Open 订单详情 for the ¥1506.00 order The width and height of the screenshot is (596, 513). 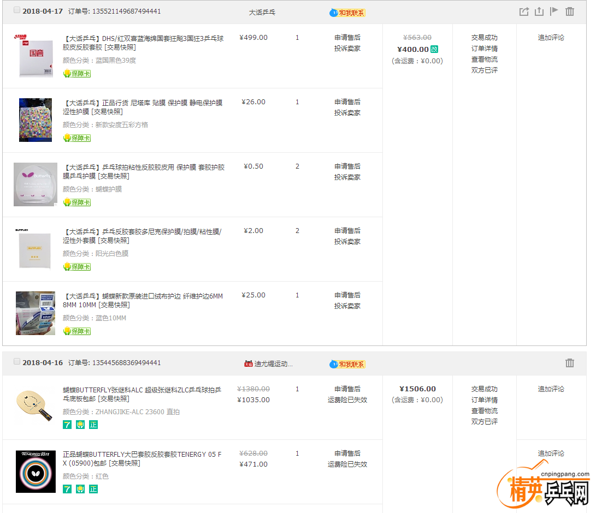click(x=484, y=400)
